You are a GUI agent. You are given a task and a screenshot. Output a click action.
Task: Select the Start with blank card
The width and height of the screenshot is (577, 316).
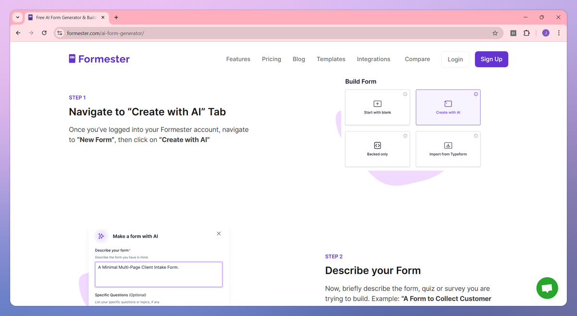pyautogui.click(x=377, y=107)
